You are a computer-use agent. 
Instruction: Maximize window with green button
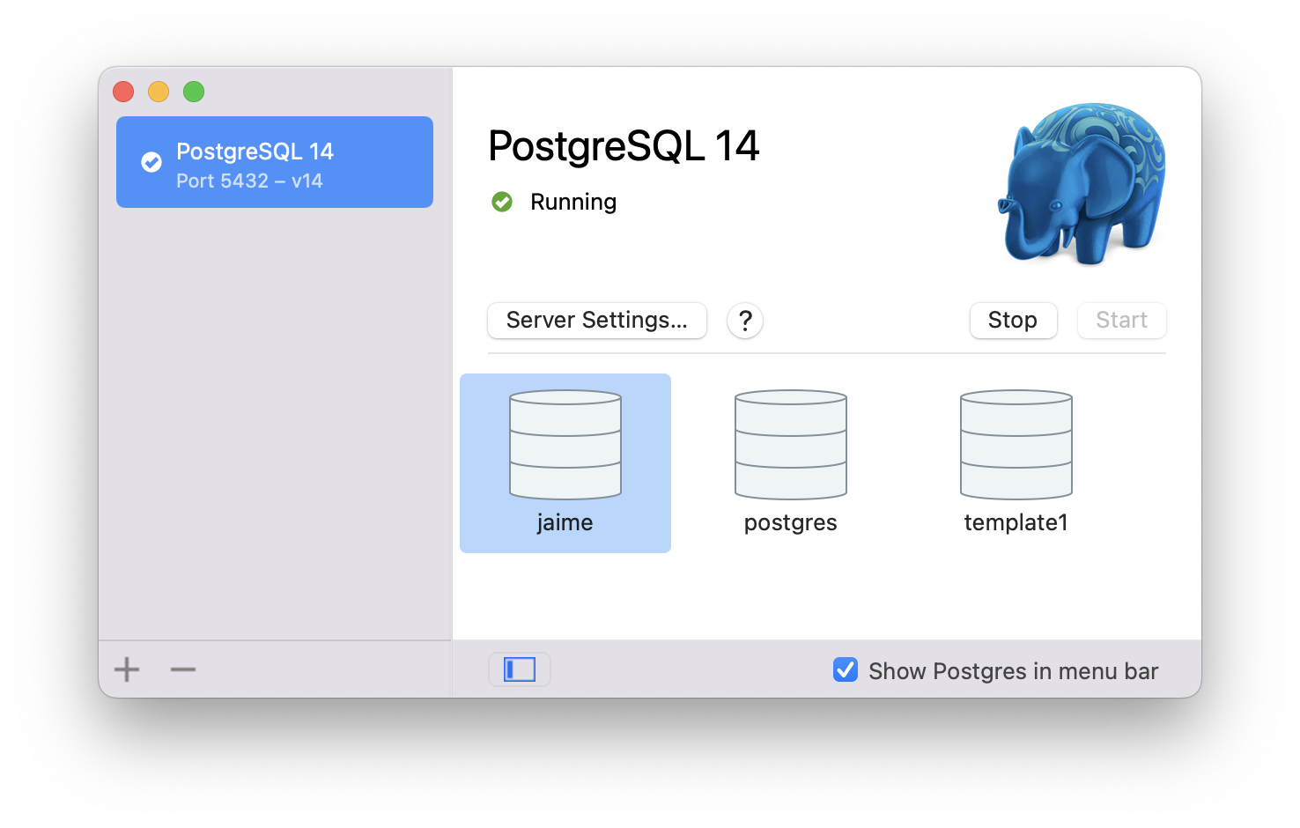(194, 92)
